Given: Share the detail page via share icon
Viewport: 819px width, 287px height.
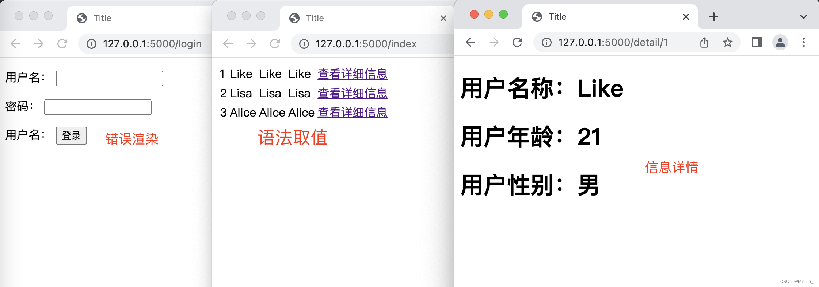Looking at the screenshot, I should pyautogui.click(x=704, y=43).
